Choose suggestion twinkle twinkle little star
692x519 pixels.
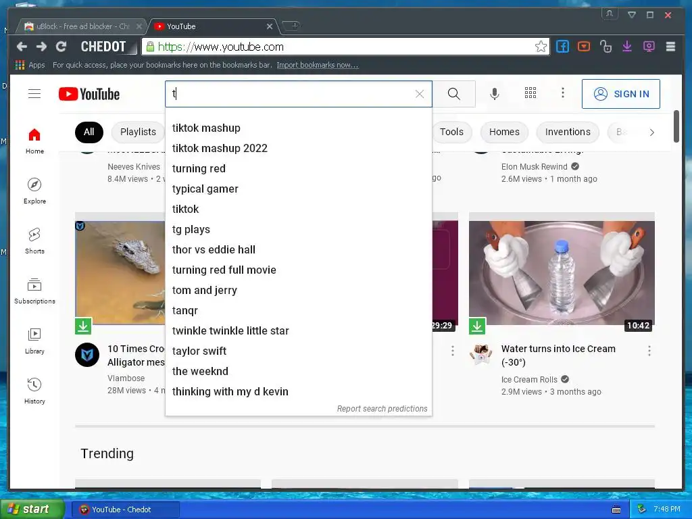(x=298, y=331)
